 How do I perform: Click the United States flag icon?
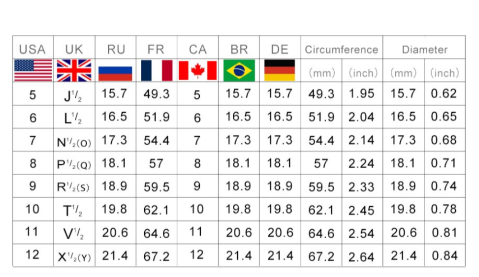pyautogui.click(x=33, y=71)
